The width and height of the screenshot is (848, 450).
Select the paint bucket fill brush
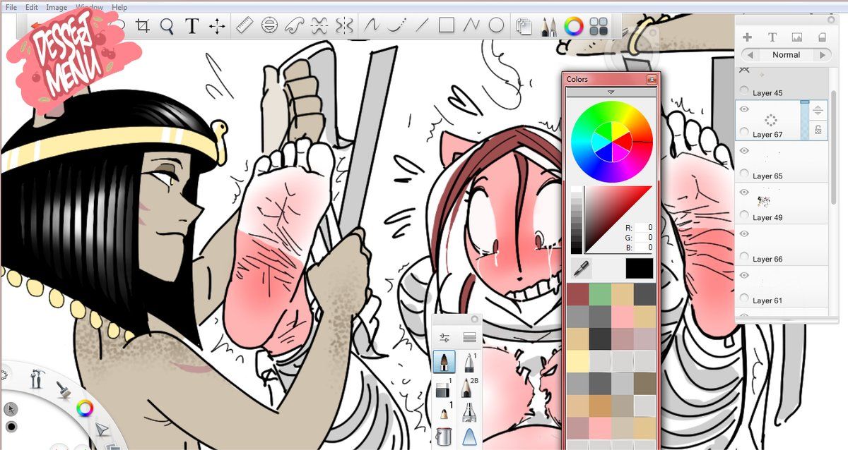click(x=444, y=436)
